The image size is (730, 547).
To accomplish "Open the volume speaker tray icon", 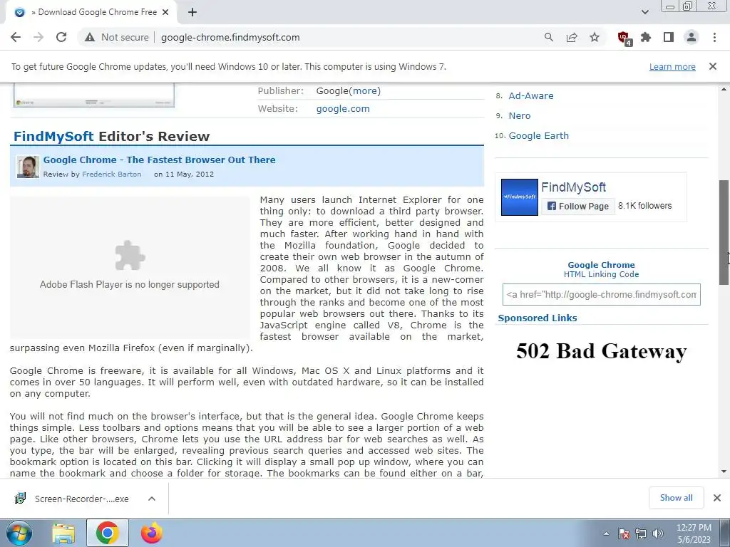I will 658,533.
